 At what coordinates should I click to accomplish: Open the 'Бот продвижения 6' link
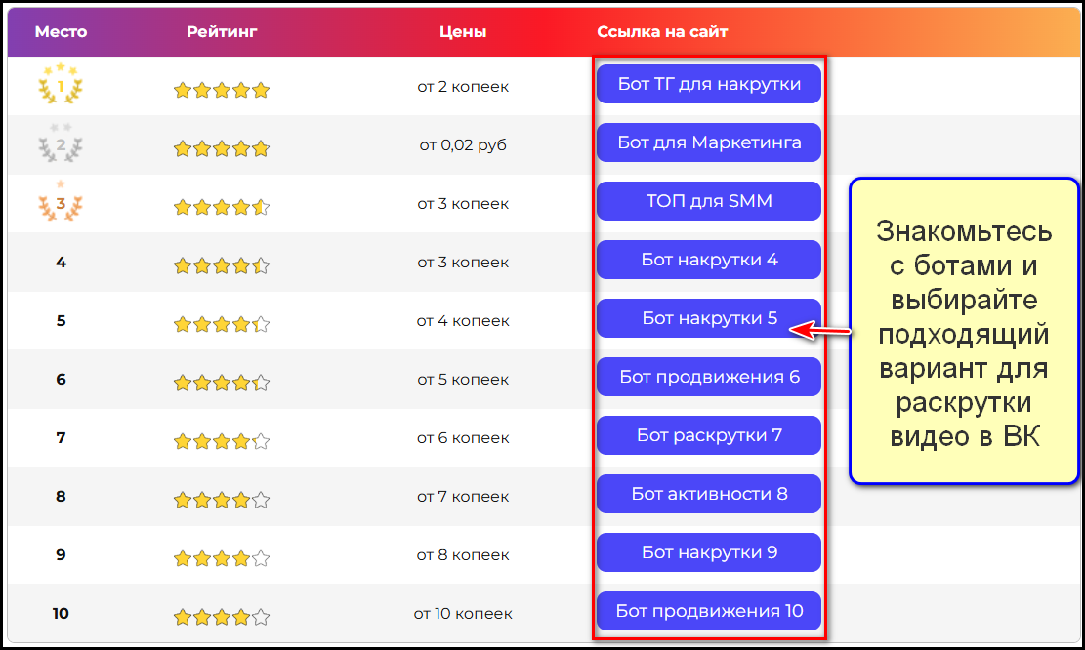point(709,377)
